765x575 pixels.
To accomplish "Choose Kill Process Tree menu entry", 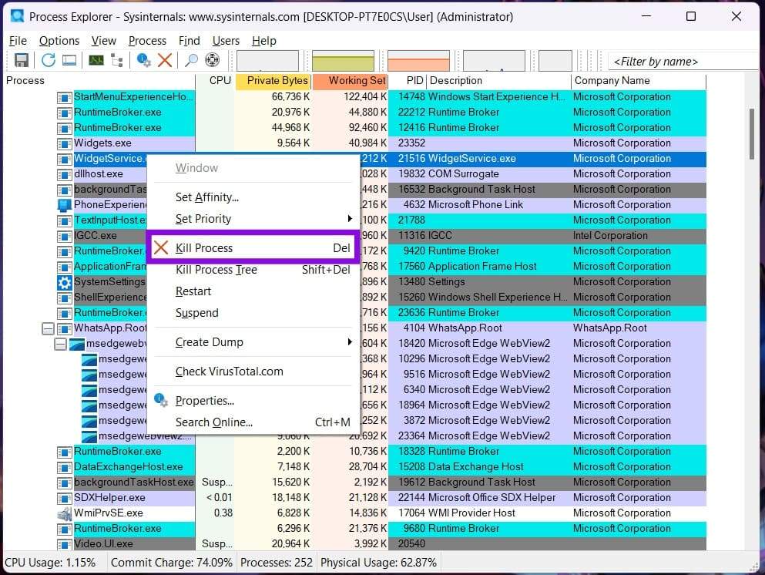I will [x=253, y=270].
